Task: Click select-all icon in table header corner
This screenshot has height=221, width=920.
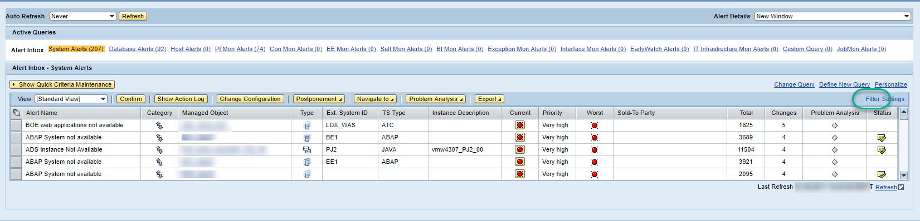Action: tap(17, 113)
